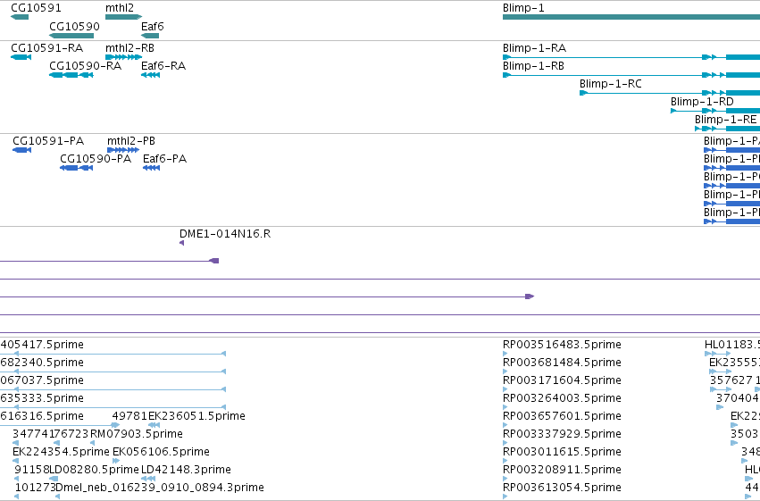Viewport: 760px width, 501px height.
Task: Select protein Eaf6-PA
Action: coord(151,168)
